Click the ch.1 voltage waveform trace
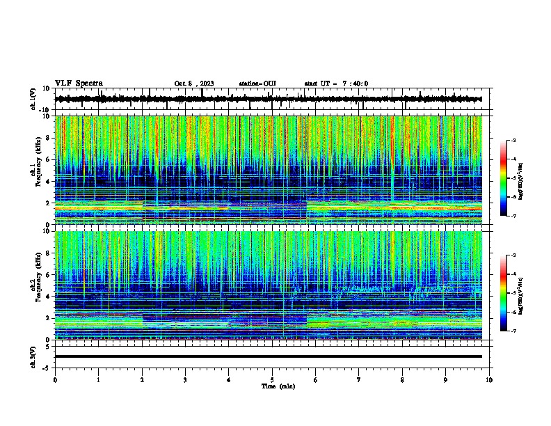This screenshot has height=426, width=551. (x=269, y=99)
